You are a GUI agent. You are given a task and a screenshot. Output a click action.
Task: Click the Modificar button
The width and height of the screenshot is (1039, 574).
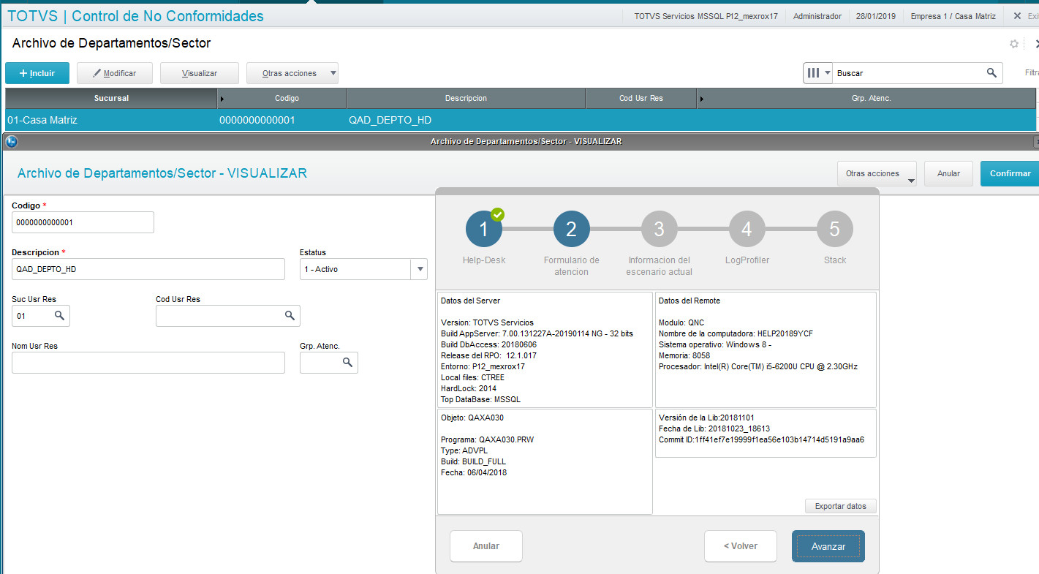(116, 73)
